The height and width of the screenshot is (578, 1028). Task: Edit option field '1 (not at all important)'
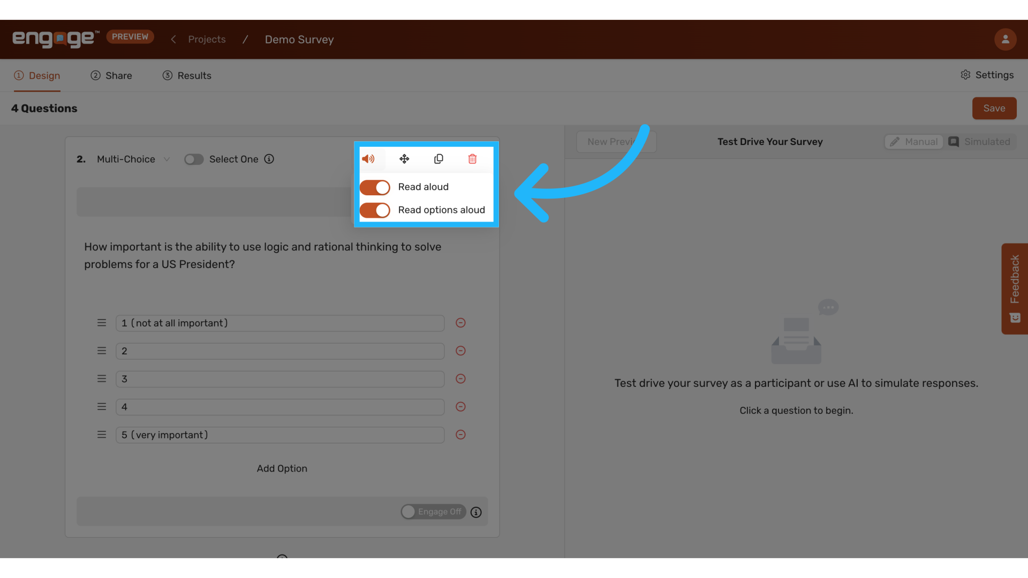[280, 323]
